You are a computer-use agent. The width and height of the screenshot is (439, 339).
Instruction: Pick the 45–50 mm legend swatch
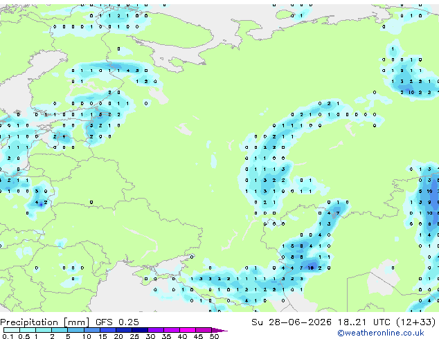pos(204,330)
